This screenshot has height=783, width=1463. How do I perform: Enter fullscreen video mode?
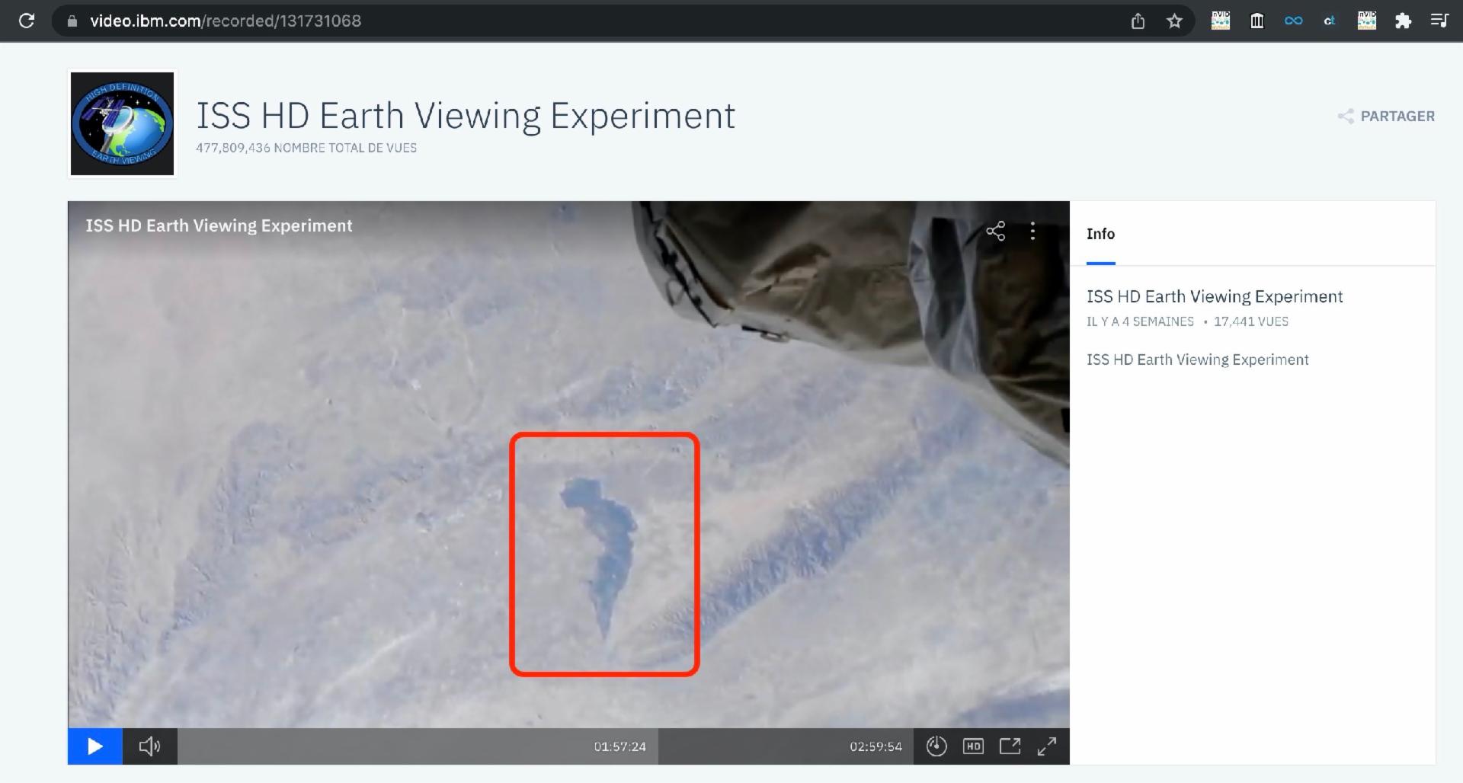pos(1047,746)
